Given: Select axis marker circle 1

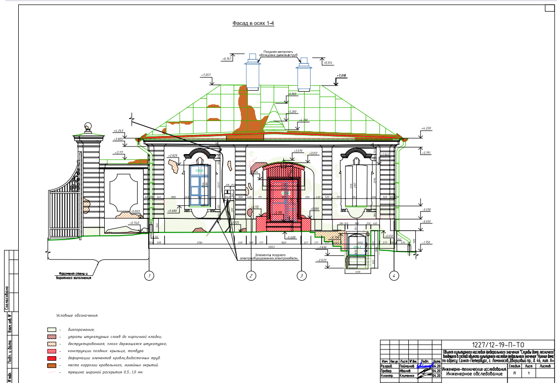Looking at the screenshot, I should 149,276.
